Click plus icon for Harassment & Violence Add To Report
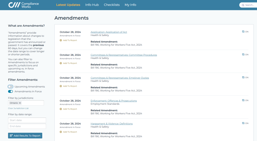257x141 pixels. click(61, 132)
